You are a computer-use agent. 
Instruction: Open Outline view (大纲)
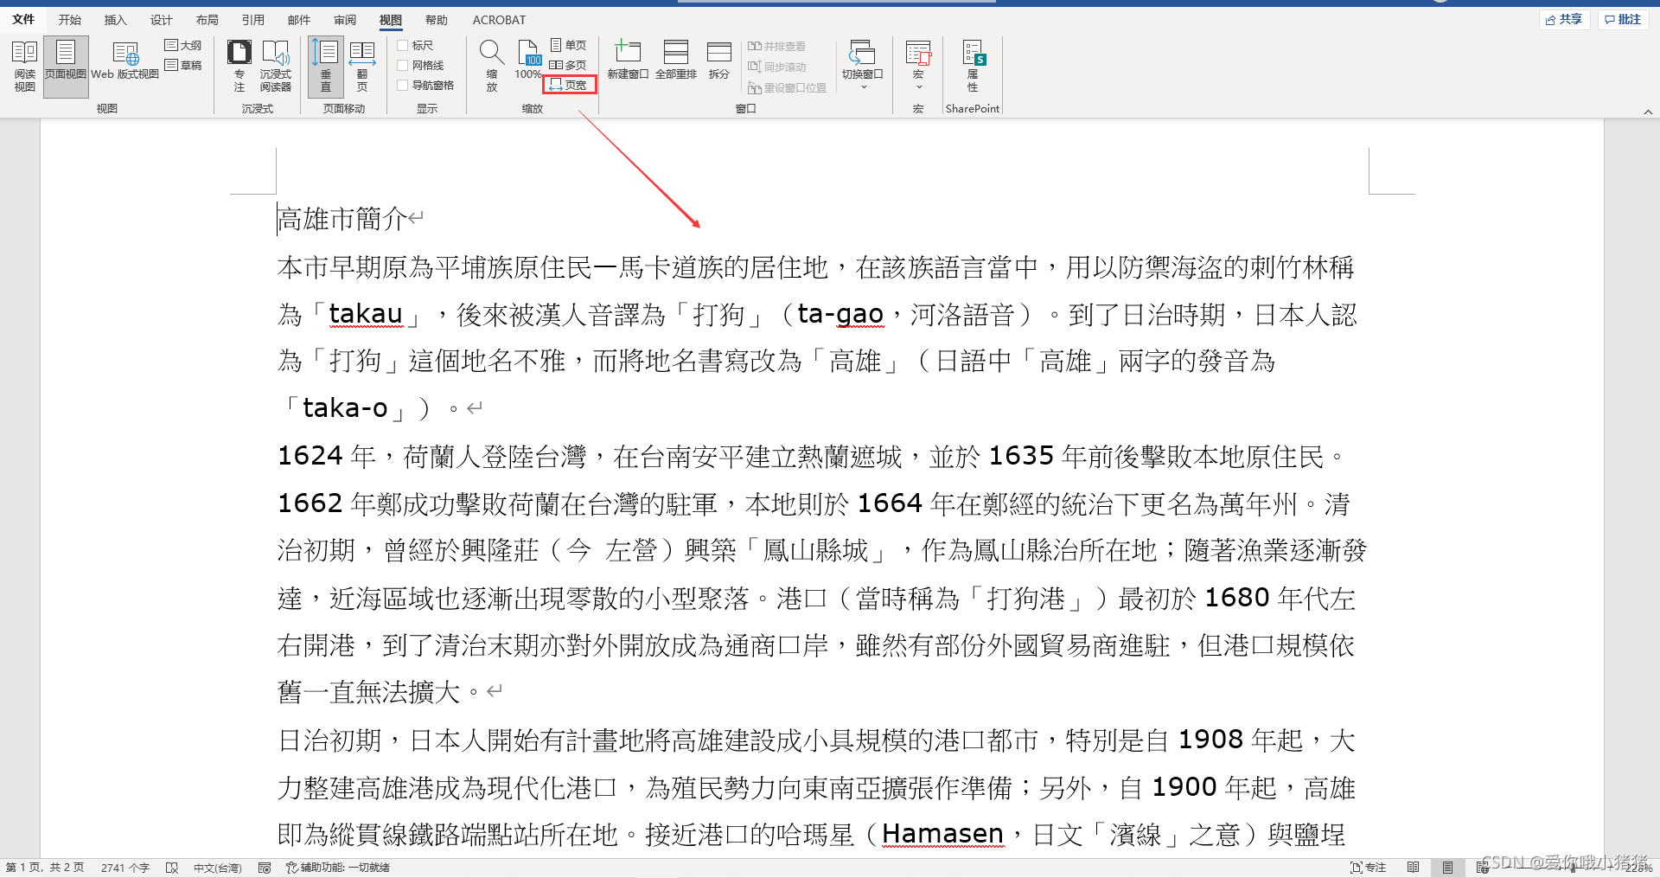tap(183, 45)
